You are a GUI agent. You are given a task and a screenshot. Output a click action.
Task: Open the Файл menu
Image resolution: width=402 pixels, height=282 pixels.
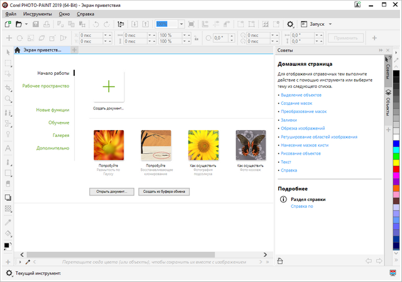coord(11,13)
